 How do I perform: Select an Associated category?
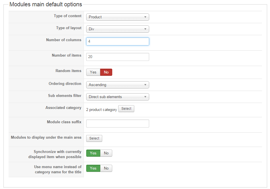(x=126, y=109)
